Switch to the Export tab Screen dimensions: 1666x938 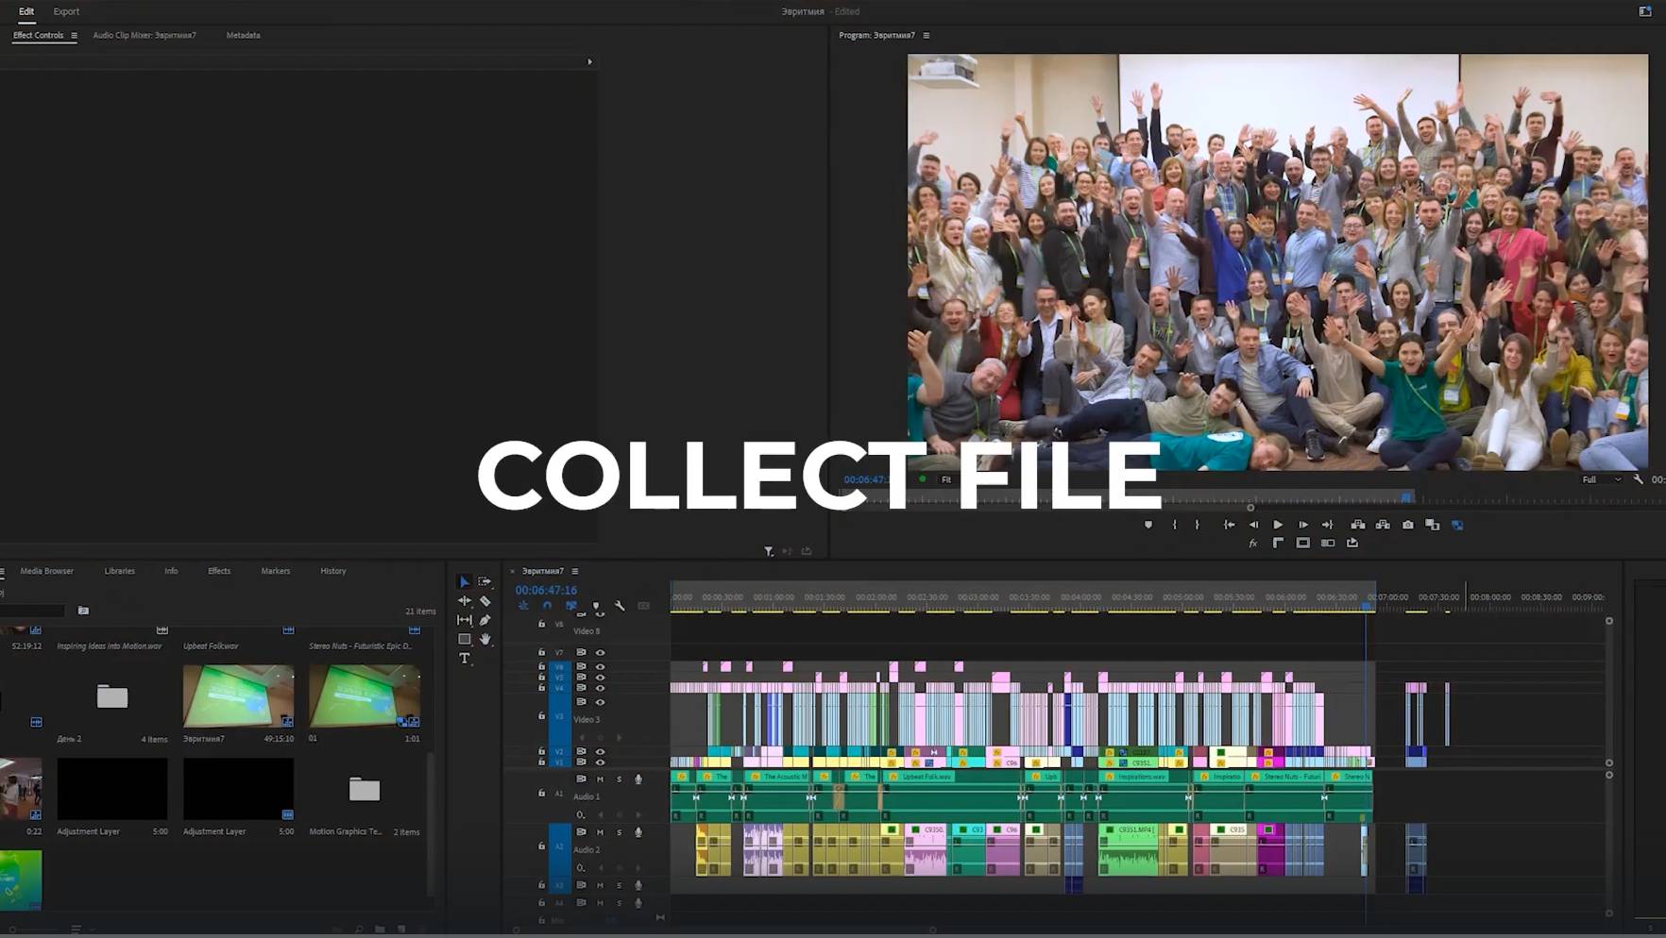[66, 11]
